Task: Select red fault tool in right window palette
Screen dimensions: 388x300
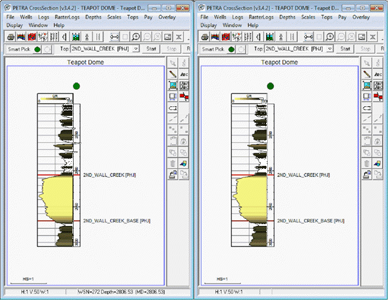Action: click(378, 96)
